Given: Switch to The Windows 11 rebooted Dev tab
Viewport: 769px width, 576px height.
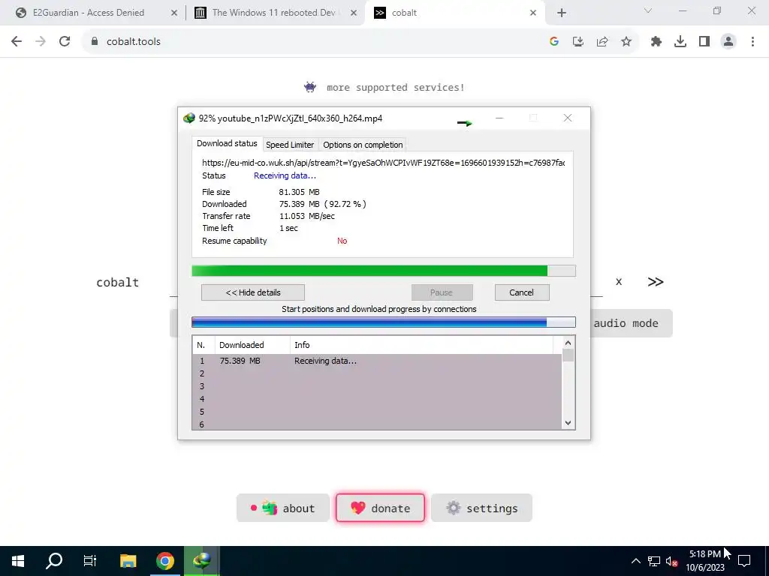Looking at the screenshot, I should 275,13.
